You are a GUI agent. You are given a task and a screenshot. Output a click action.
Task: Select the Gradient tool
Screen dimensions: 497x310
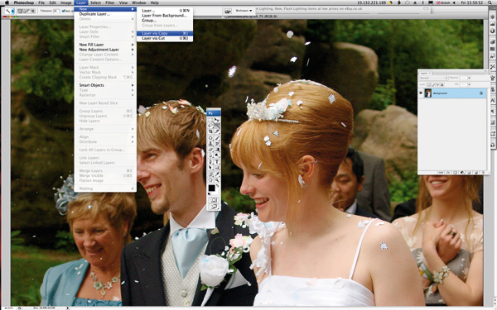[x=217, y=150]
